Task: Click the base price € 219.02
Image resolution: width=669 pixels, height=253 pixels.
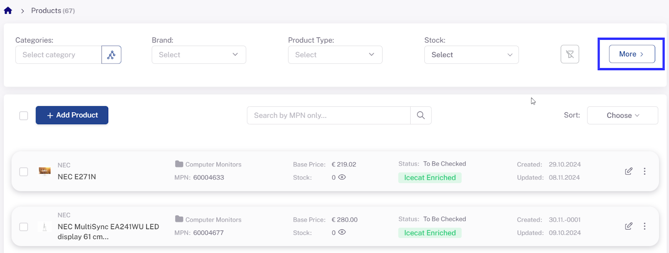Action: pos(344,164)
